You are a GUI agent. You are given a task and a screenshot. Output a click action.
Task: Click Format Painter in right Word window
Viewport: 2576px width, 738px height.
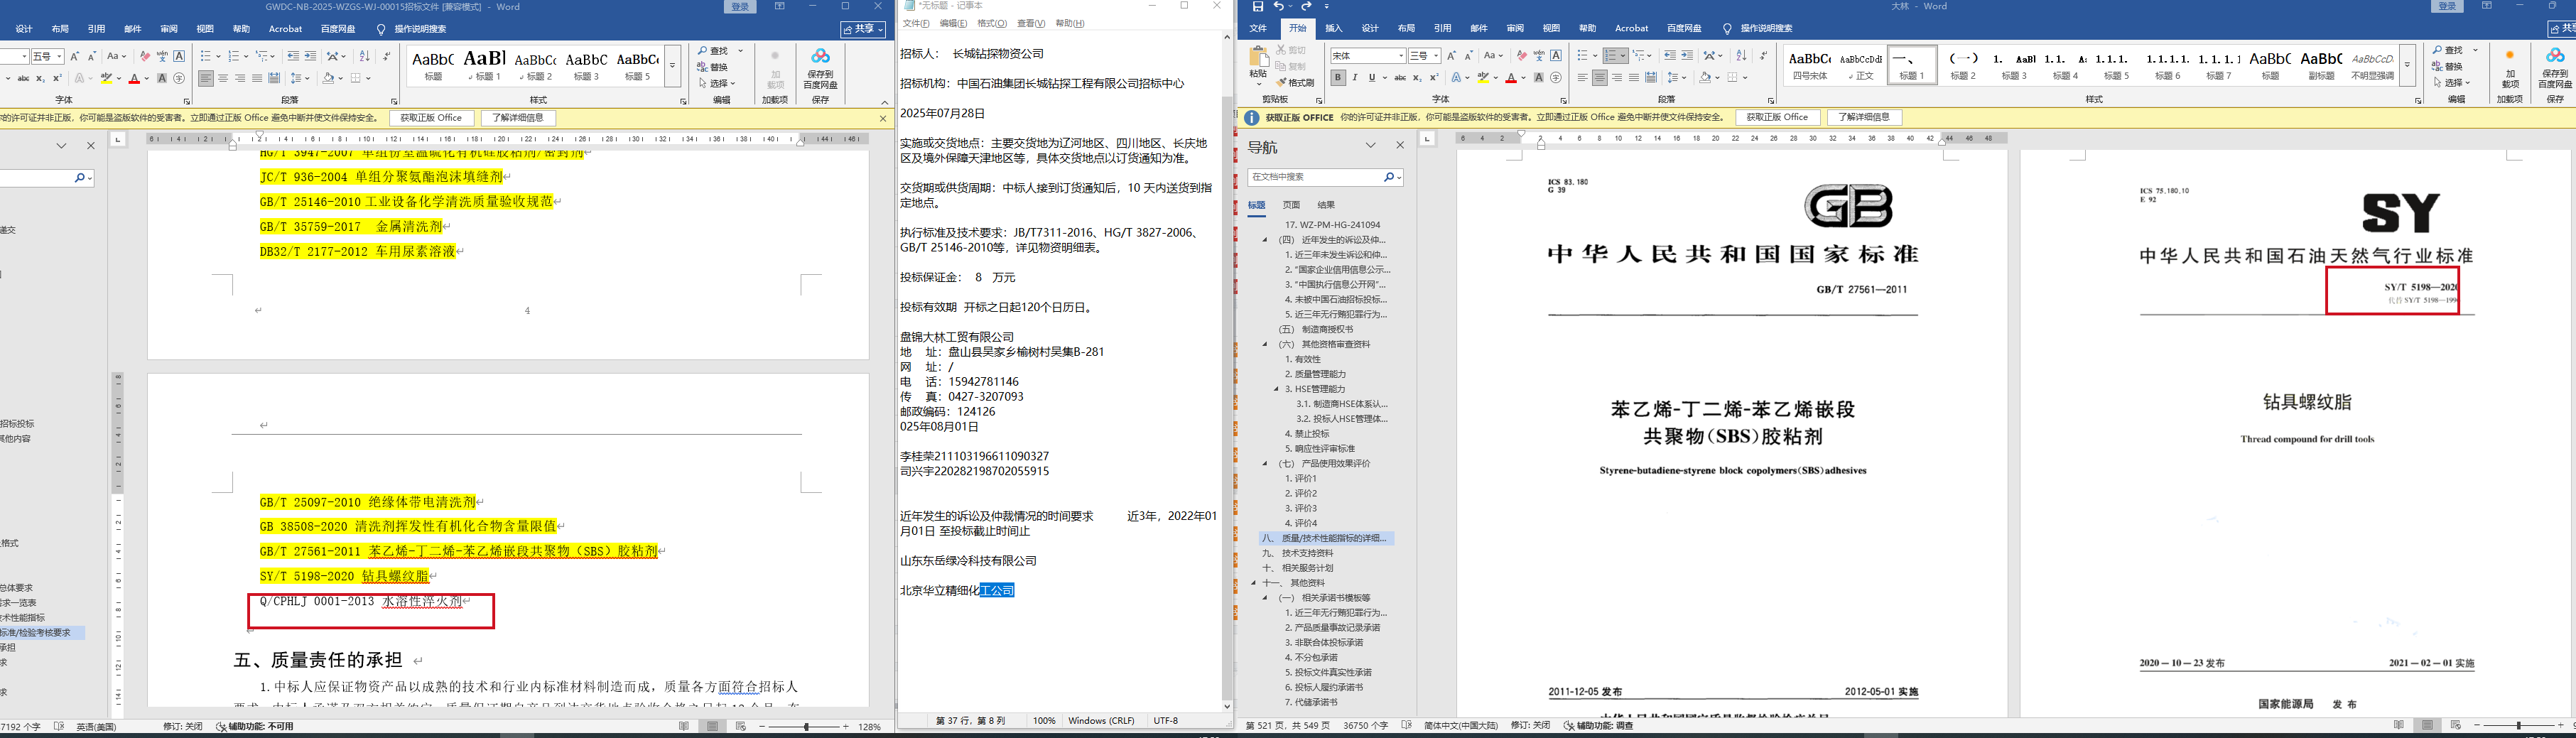pos(1296,83)
